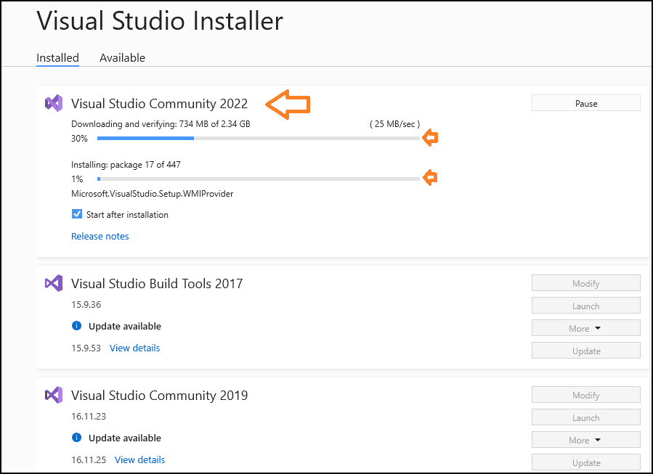Switch to the Available tab
The width and height of the screenshot is (653, 474).
tap(123, 58)
